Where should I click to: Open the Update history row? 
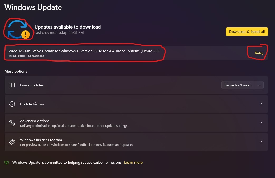132,104
